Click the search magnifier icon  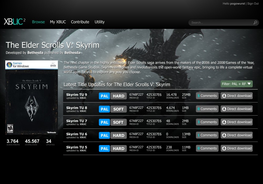tap(255, 23)
